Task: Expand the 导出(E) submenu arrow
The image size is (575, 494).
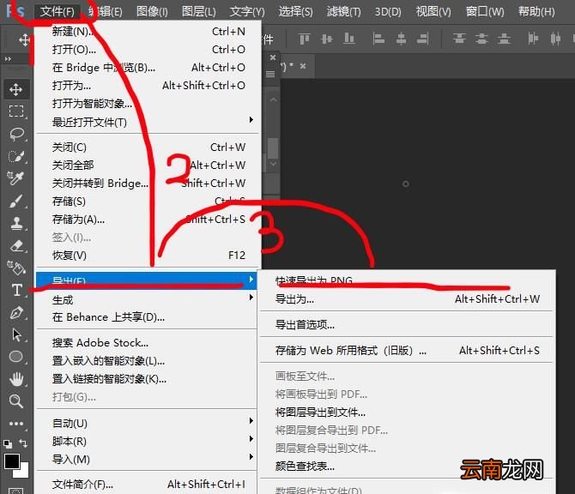Action: (x=251, y=280)
